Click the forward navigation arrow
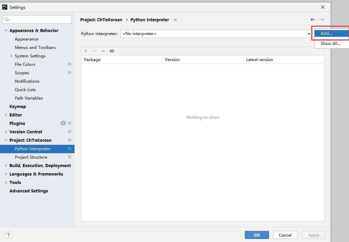 pos(322,20)
